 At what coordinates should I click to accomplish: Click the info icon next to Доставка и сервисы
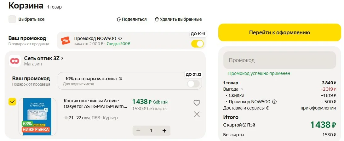pos(267,108)
